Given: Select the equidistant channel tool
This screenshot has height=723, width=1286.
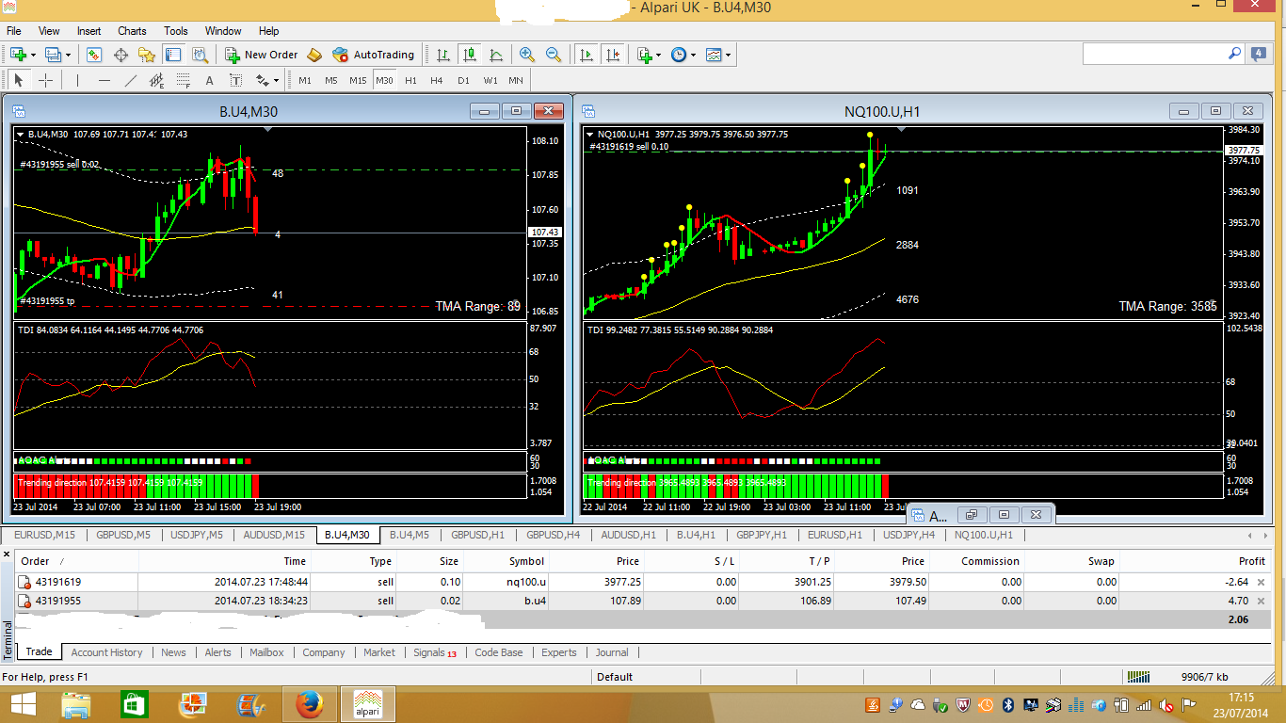Looking at the screenshot, I should coord(157,80).
